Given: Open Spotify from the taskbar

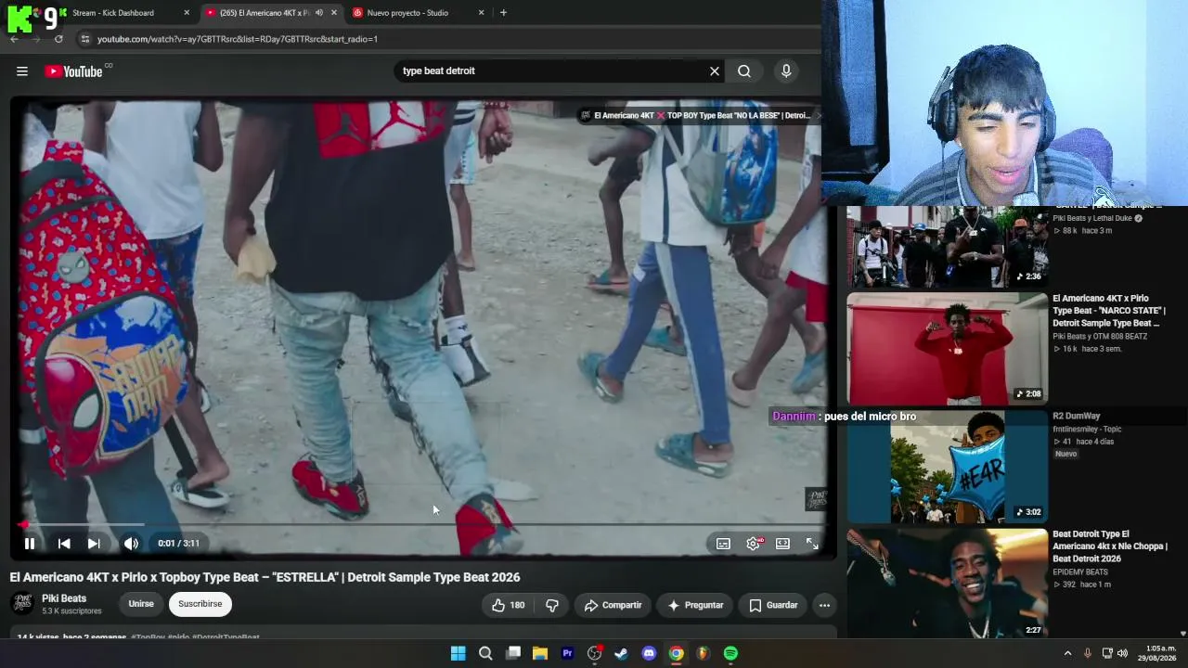Looking at the screenshot, I should pos(730,653).
